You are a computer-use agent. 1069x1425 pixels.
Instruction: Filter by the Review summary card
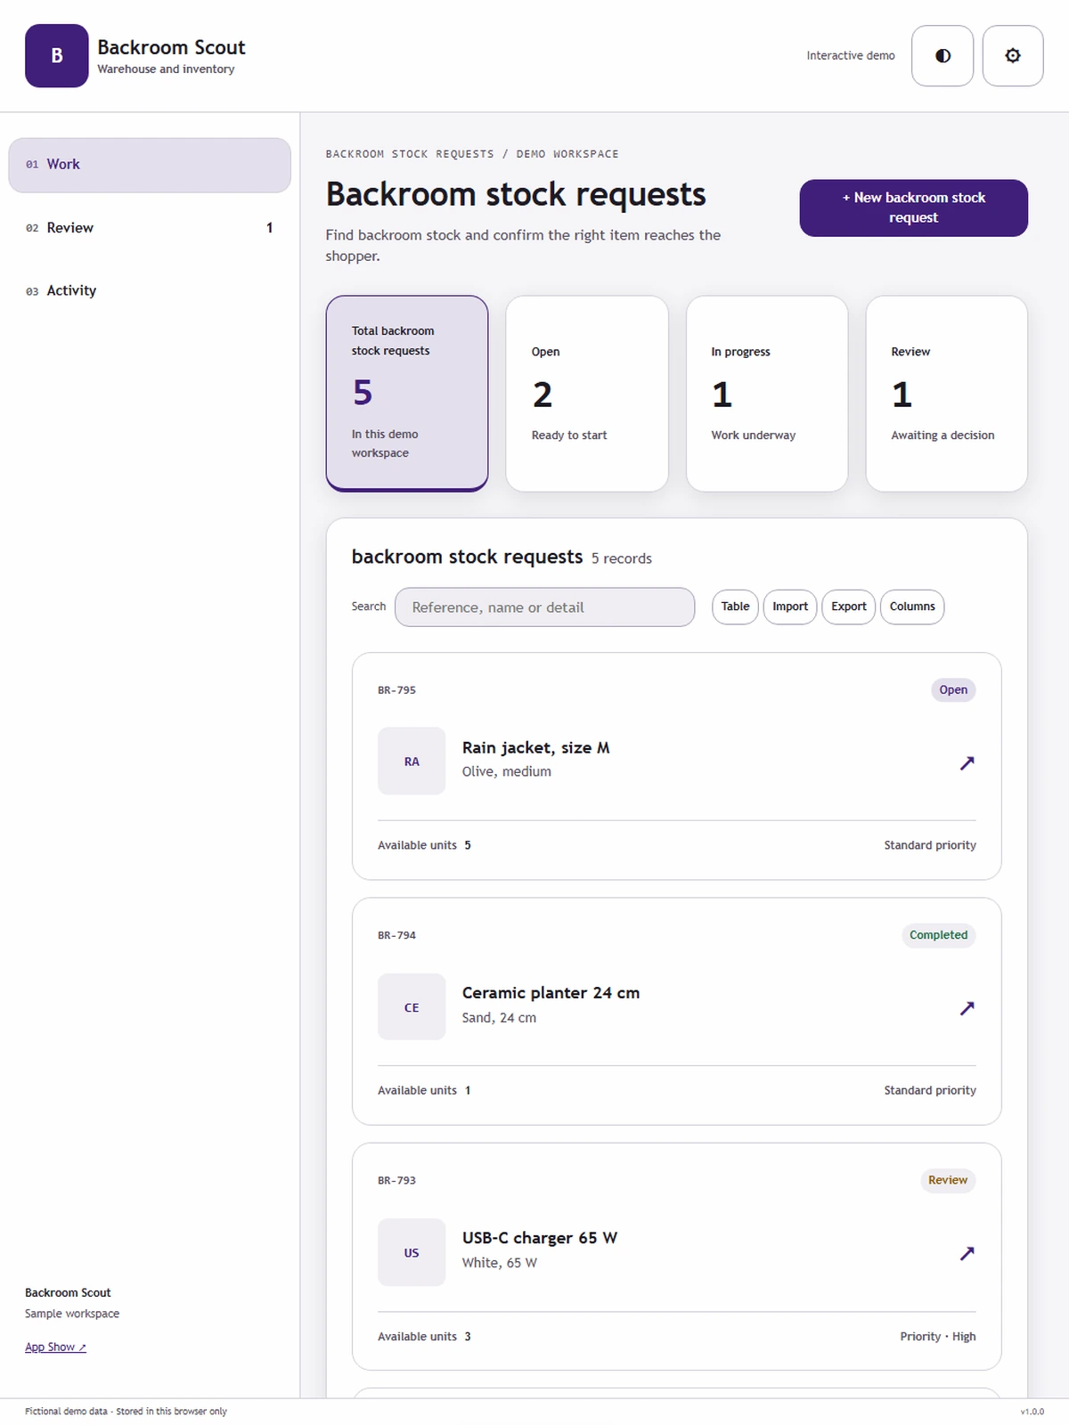coord(947,394)
